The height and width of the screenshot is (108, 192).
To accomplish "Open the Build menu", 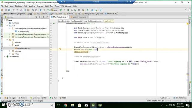I will (46, 6).
